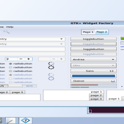Open the Sans 12 font chooser button

94,71
